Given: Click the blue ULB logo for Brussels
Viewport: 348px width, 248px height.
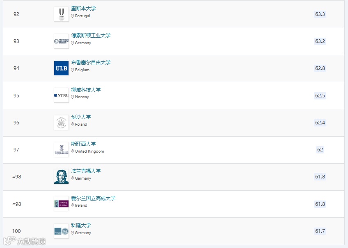Looking at the screenshot, I should pyautogui.click(x=61, y=68).
